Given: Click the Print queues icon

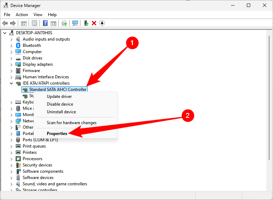Looking at the screenshot, I should click(18, 146).
